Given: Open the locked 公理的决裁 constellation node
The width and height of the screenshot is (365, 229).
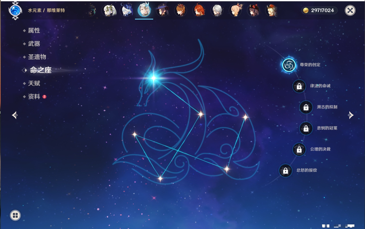Looking at the screenshot, I should [299, 150].
